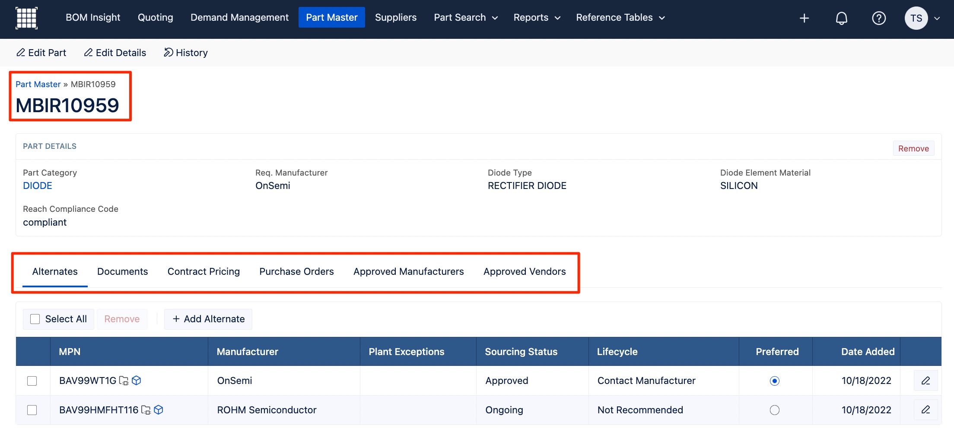Image resolution: width=954 pixels, height=434 pixels.
Task: Open the part History
Action: [x=186, y=53]
